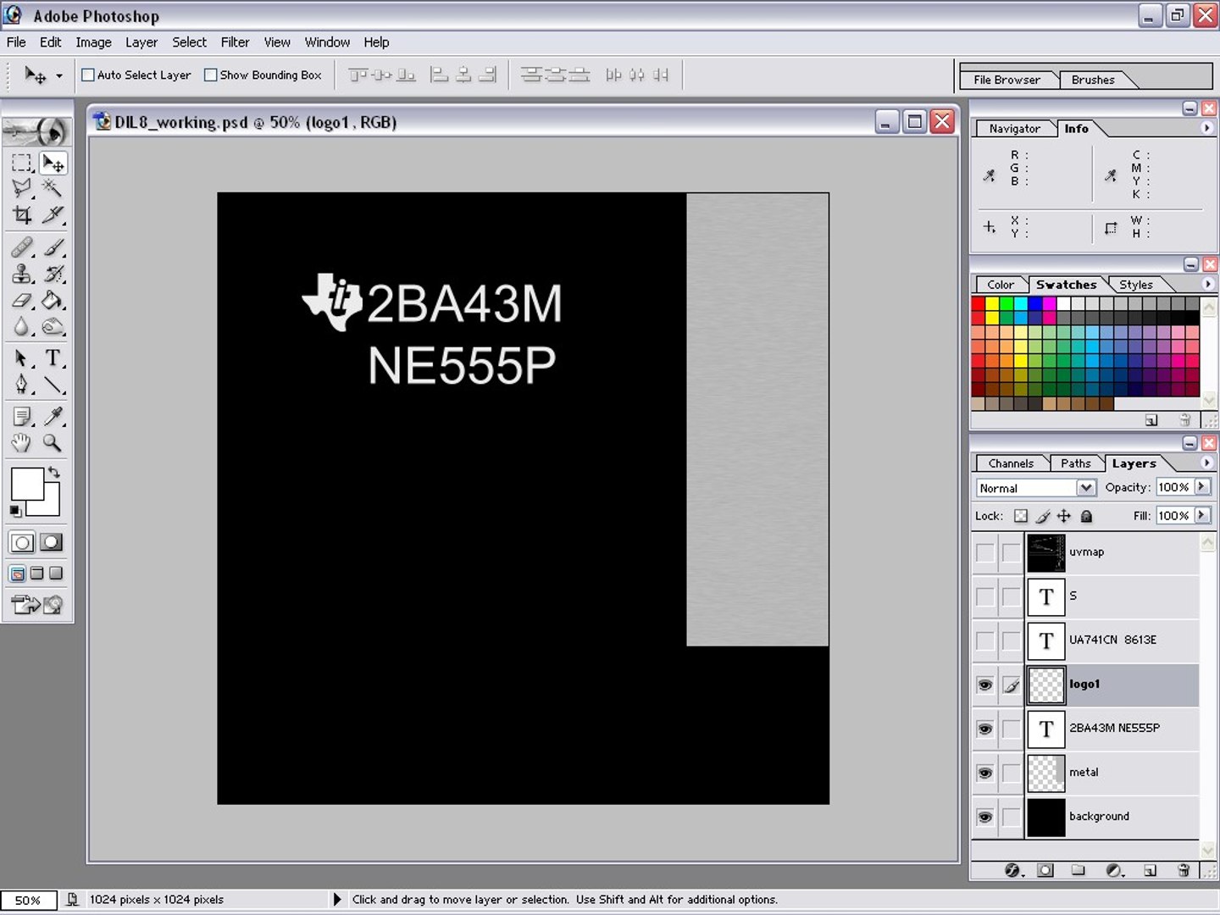Add a layer style from Layers panel
This screenshot has width=1220, height=915.
[1012, 870]
